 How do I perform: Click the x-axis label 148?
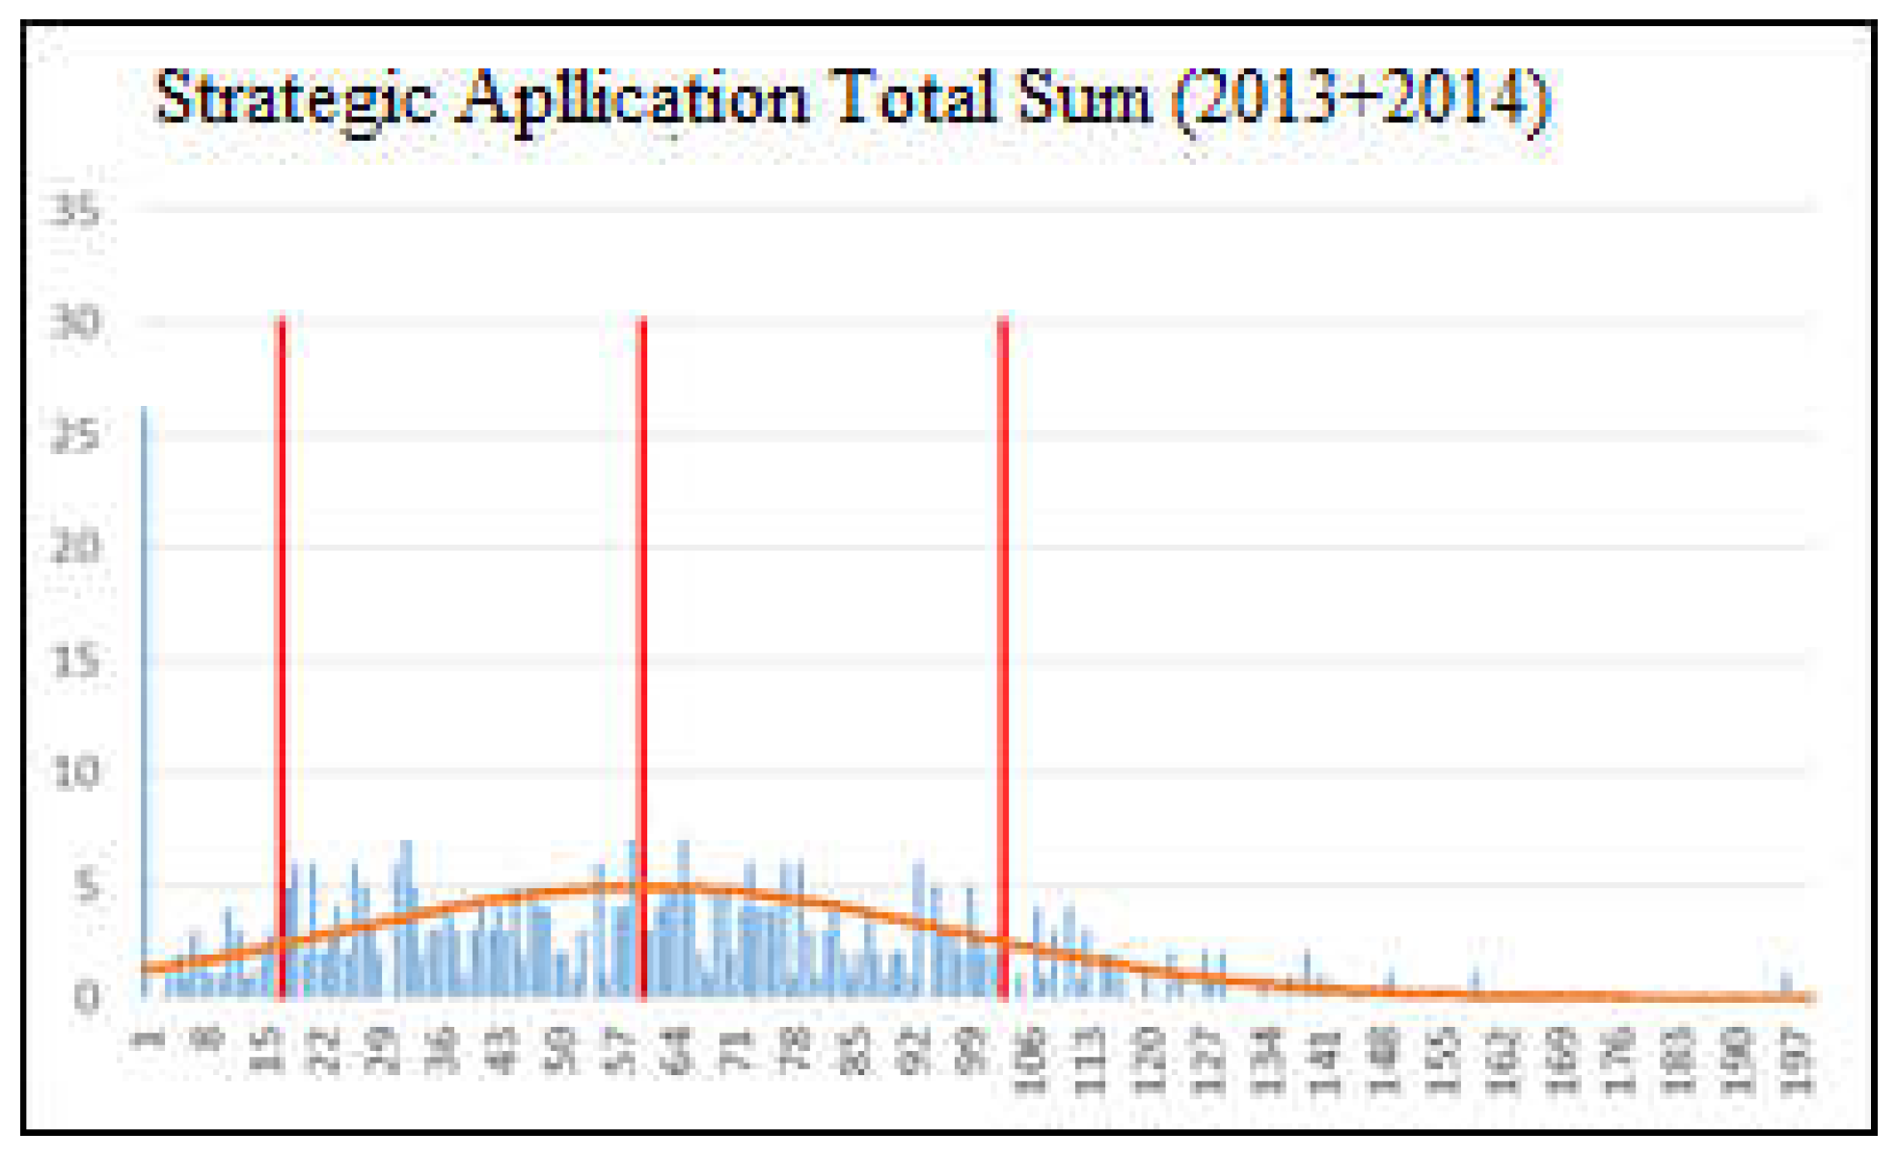pyautogui.click(x=1384, y=1061)
